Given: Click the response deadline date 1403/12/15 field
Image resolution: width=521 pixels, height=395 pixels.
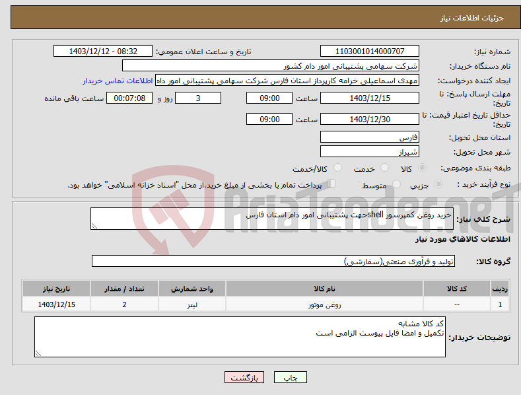Looking at the screenshot, I should click(370, 98).
